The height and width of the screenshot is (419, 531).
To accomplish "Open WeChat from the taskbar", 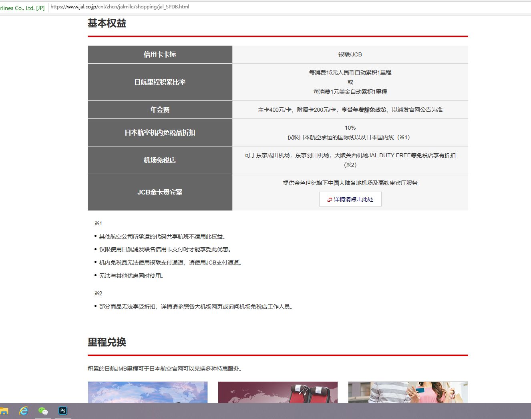I will 43,411.
